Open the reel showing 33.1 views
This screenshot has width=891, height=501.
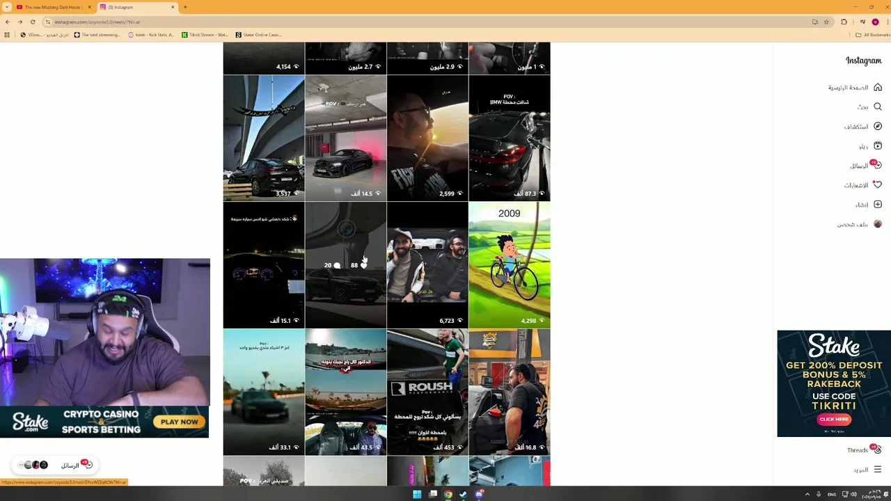tap(264, 392)
